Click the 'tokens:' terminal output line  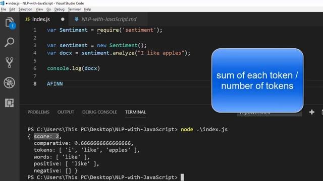point(87,150)
